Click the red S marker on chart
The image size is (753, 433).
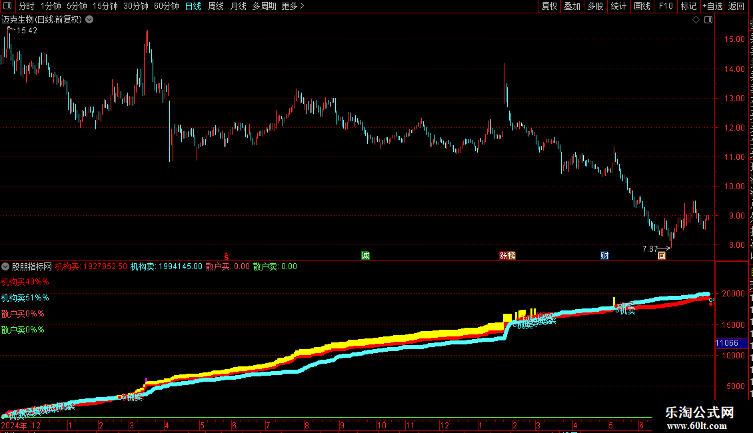[x=226, y=256]
